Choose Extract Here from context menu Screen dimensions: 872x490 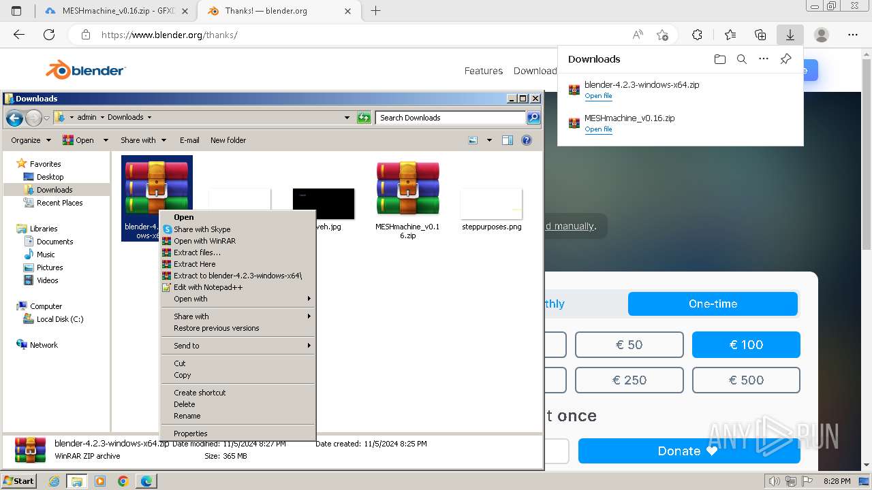(238, 264)
